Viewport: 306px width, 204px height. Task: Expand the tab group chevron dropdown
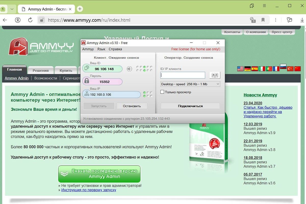point(12,9)
